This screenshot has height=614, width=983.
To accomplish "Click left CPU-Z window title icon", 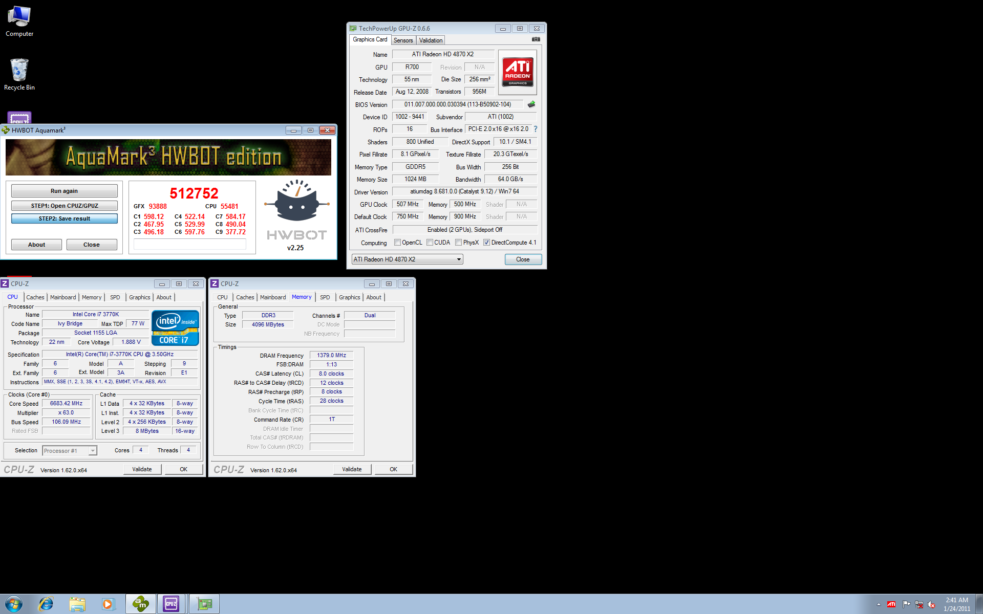I will click(5, 283).
